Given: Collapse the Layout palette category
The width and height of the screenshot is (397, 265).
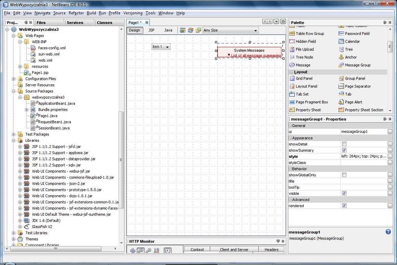Looking at the screenshot, I should click(x=292, y=72).
